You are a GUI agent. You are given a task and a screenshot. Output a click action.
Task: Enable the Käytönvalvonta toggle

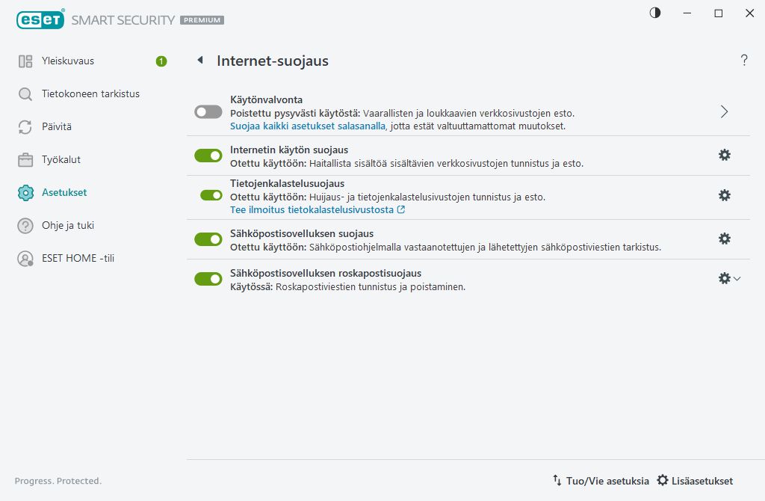[208, 111]
